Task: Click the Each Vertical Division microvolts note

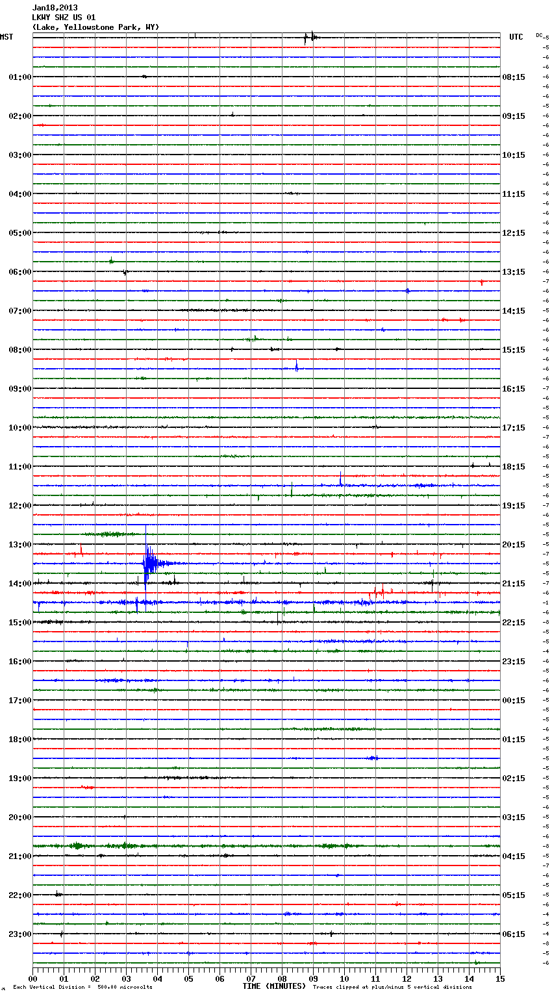Action: coord(82,987)
